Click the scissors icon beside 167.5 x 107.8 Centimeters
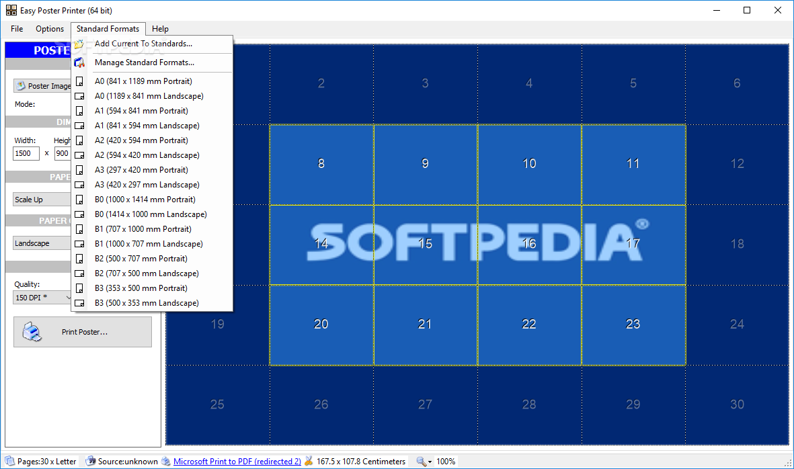This screenshot has height=469, width=794. pos(309,462)
